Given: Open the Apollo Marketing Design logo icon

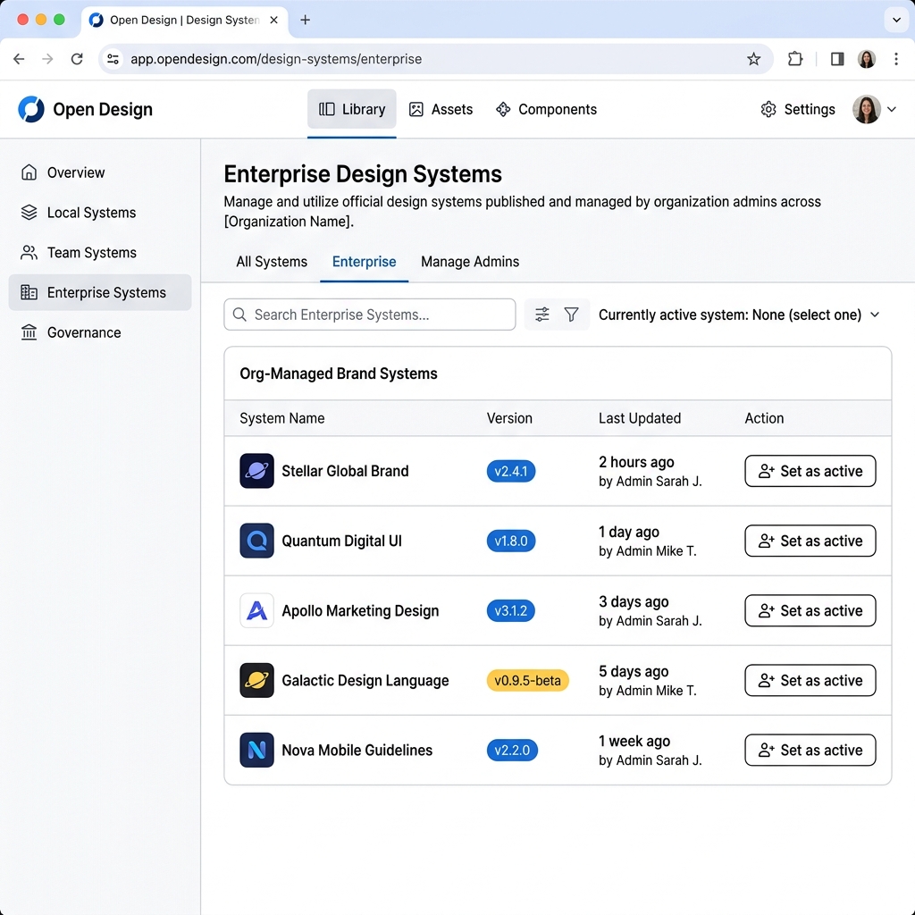Looking at the screenshot, I should [x=256, y=610].
